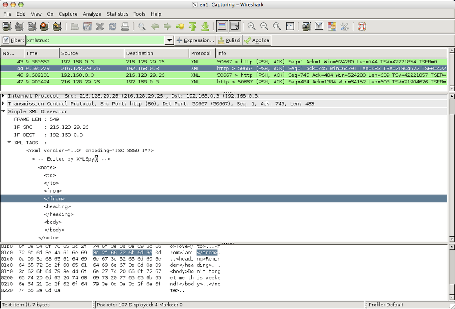This screenshot has height=309, width=455.
Task: Collapse Simple XML Dissector node
Action: (3, 111)
